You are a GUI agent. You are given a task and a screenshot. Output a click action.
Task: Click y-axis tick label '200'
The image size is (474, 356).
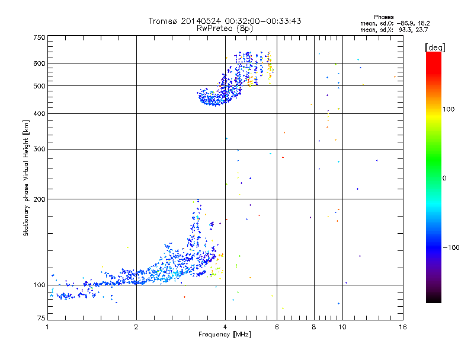pyautogui.click(x=39, y=199)
